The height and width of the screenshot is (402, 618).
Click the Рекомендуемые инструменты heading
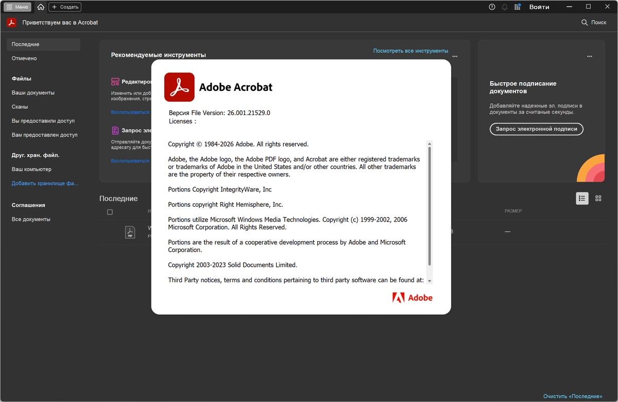(159, 55)
